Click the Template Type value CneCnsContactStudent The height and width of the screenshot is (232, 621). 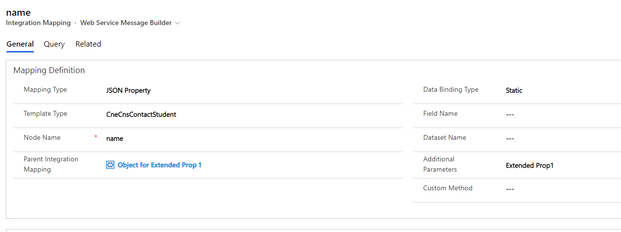click(141, 115)
